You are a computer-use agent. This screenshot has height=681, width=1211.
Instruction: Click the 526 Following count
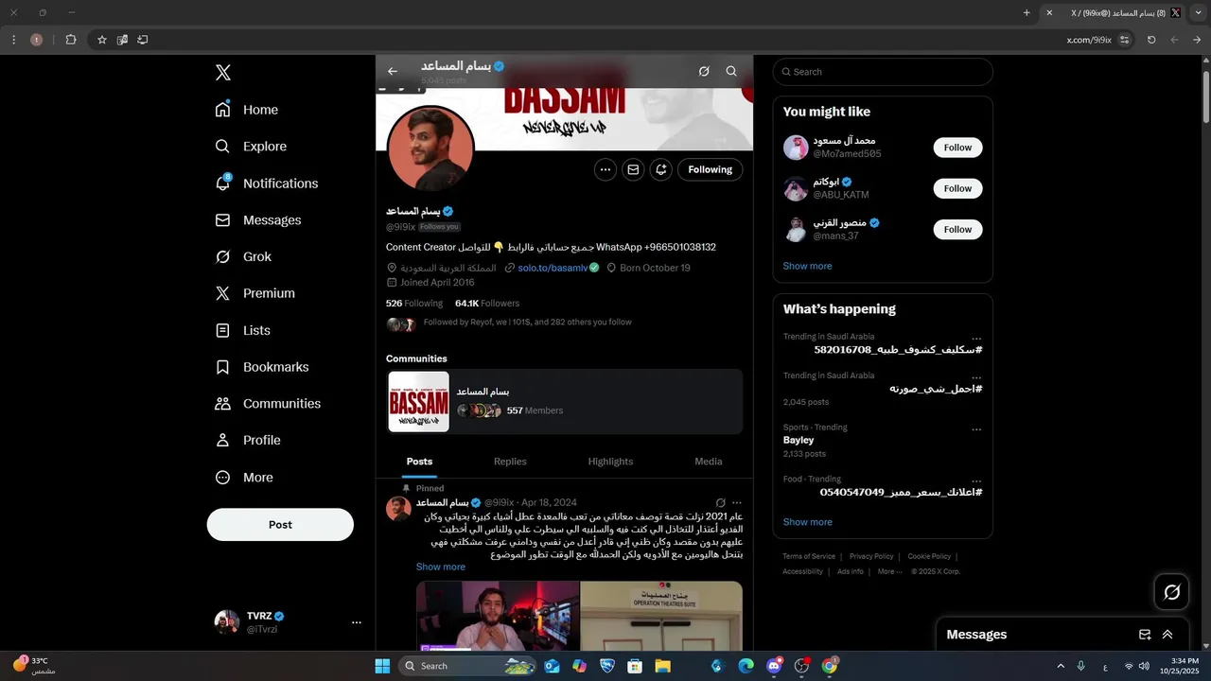(414, 304)
